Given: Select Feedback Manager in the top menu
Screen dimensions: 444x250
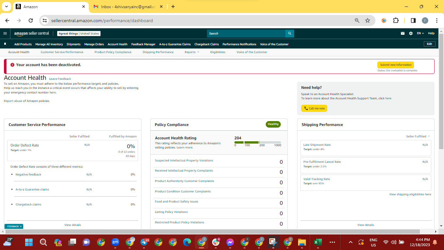Looking at the screenshot, I should pos(143,44).
